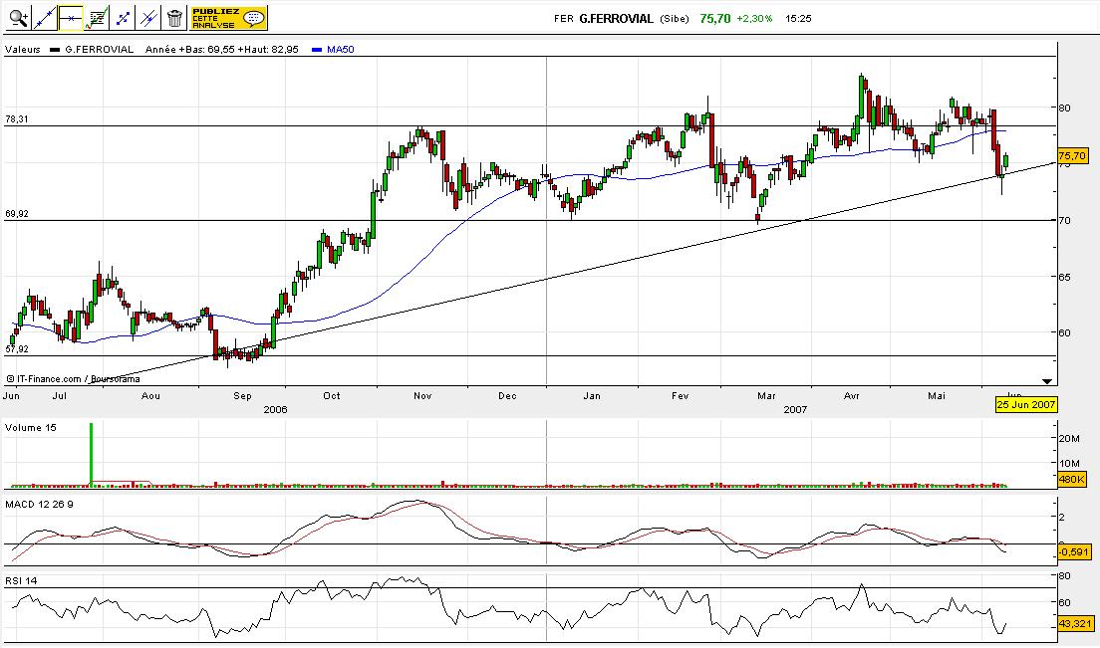Click the G.FERROVIAL legend label
This screenshot has width=1100, height=648.
point(99,50)
